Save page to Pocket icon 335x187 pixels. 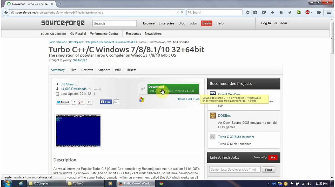264,12
